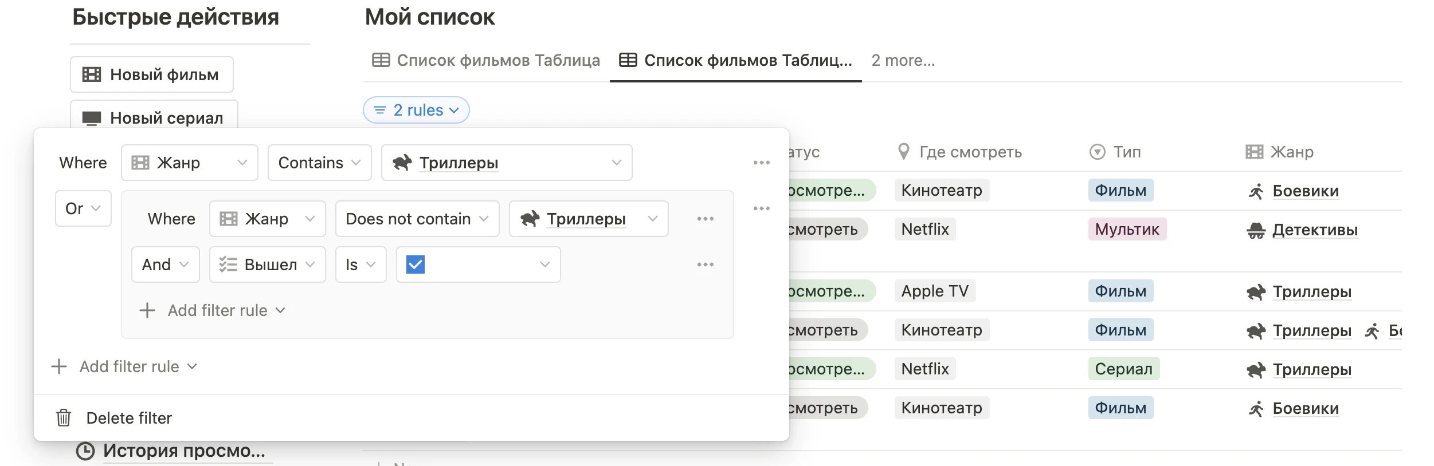Viewport: 1434px width, 466px height.
Task: Click the Быстрые действия heading
Action: [175, 17]
